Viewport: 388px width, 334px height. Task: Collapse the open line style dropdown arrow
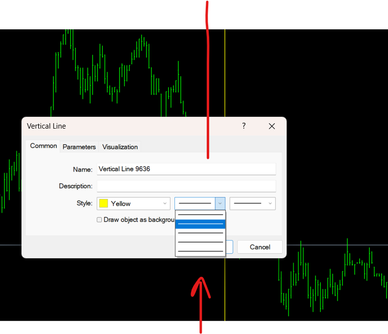220,203
